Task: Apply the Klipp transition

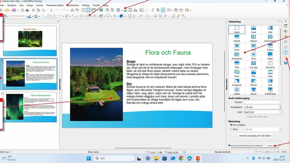Action: (270, 56)
